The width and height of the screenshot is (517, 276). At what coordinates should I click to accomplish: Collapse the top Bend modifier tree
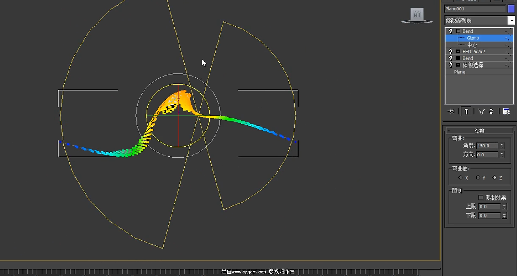point(458,31)
